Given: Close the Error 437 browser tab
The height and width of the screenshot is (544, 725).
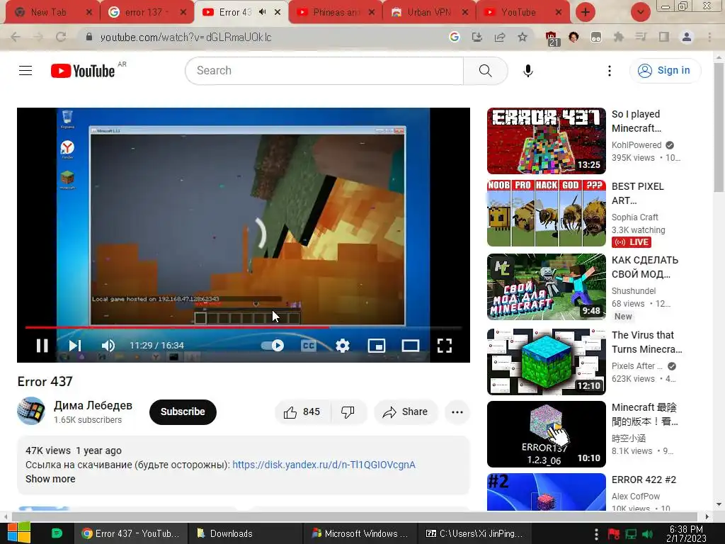Looking at the screenshot, I should pos(278,13).
